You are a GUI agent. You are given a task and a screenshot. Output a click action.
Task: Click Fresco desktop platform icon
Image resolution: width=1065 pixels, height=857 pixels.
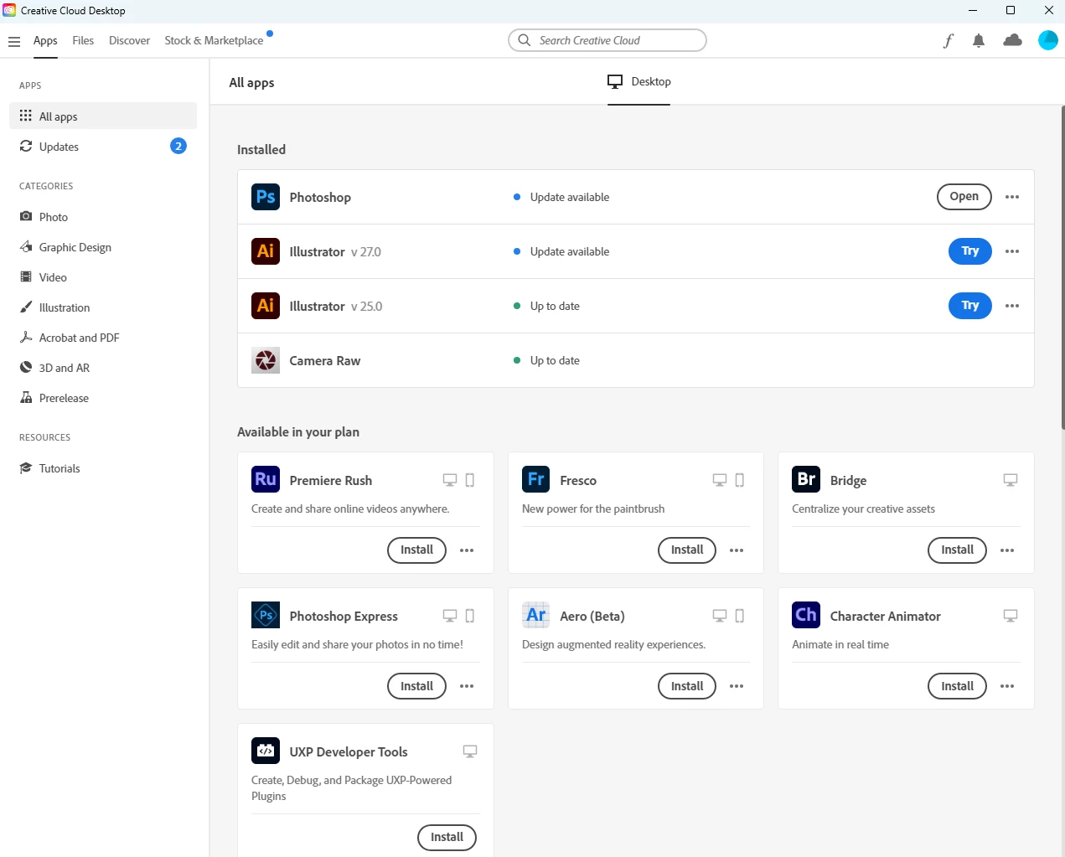point(720,480)
